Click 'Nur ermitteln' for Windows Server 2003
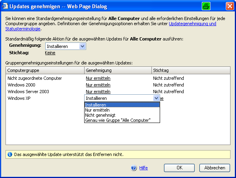 (98, 92)
